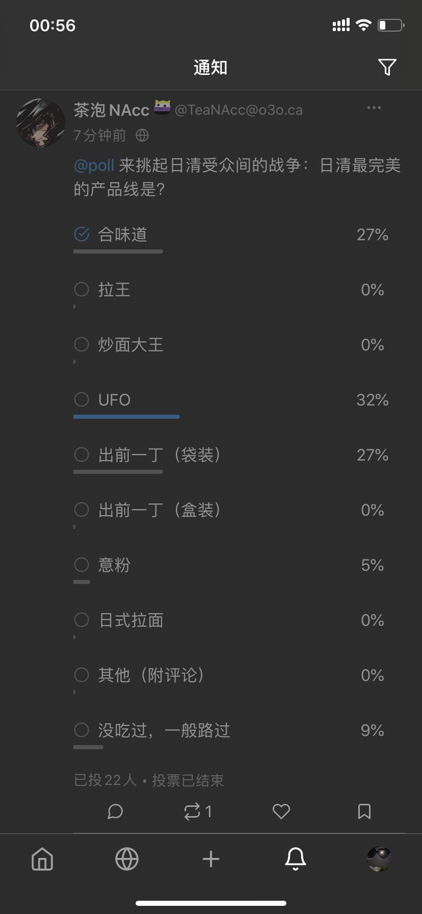Open the three-dot more options menu
The height and width of the screenshot is (914, 422).
[x=374, y=108]
